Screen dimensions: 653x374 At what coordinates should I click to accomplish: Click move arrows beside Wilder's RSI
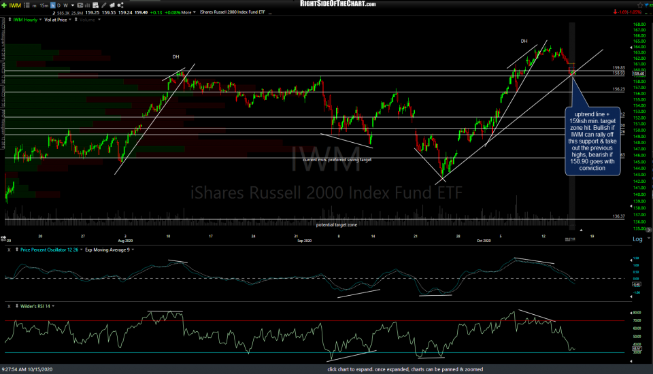[x=16, y=306]
